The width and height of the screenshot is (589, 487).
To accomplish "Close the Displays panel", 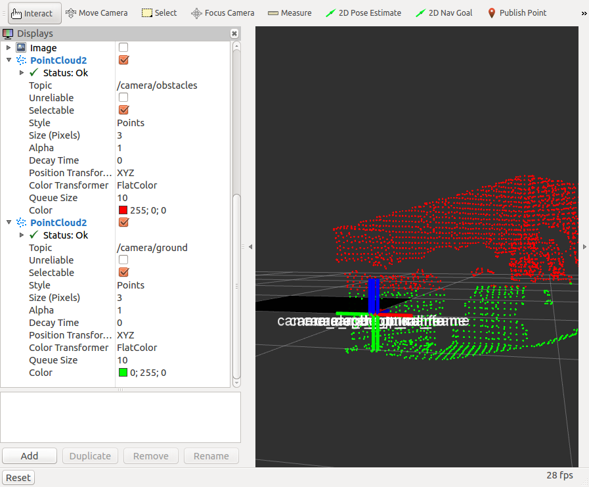I will pyautogui.click(x=234, y=34).
